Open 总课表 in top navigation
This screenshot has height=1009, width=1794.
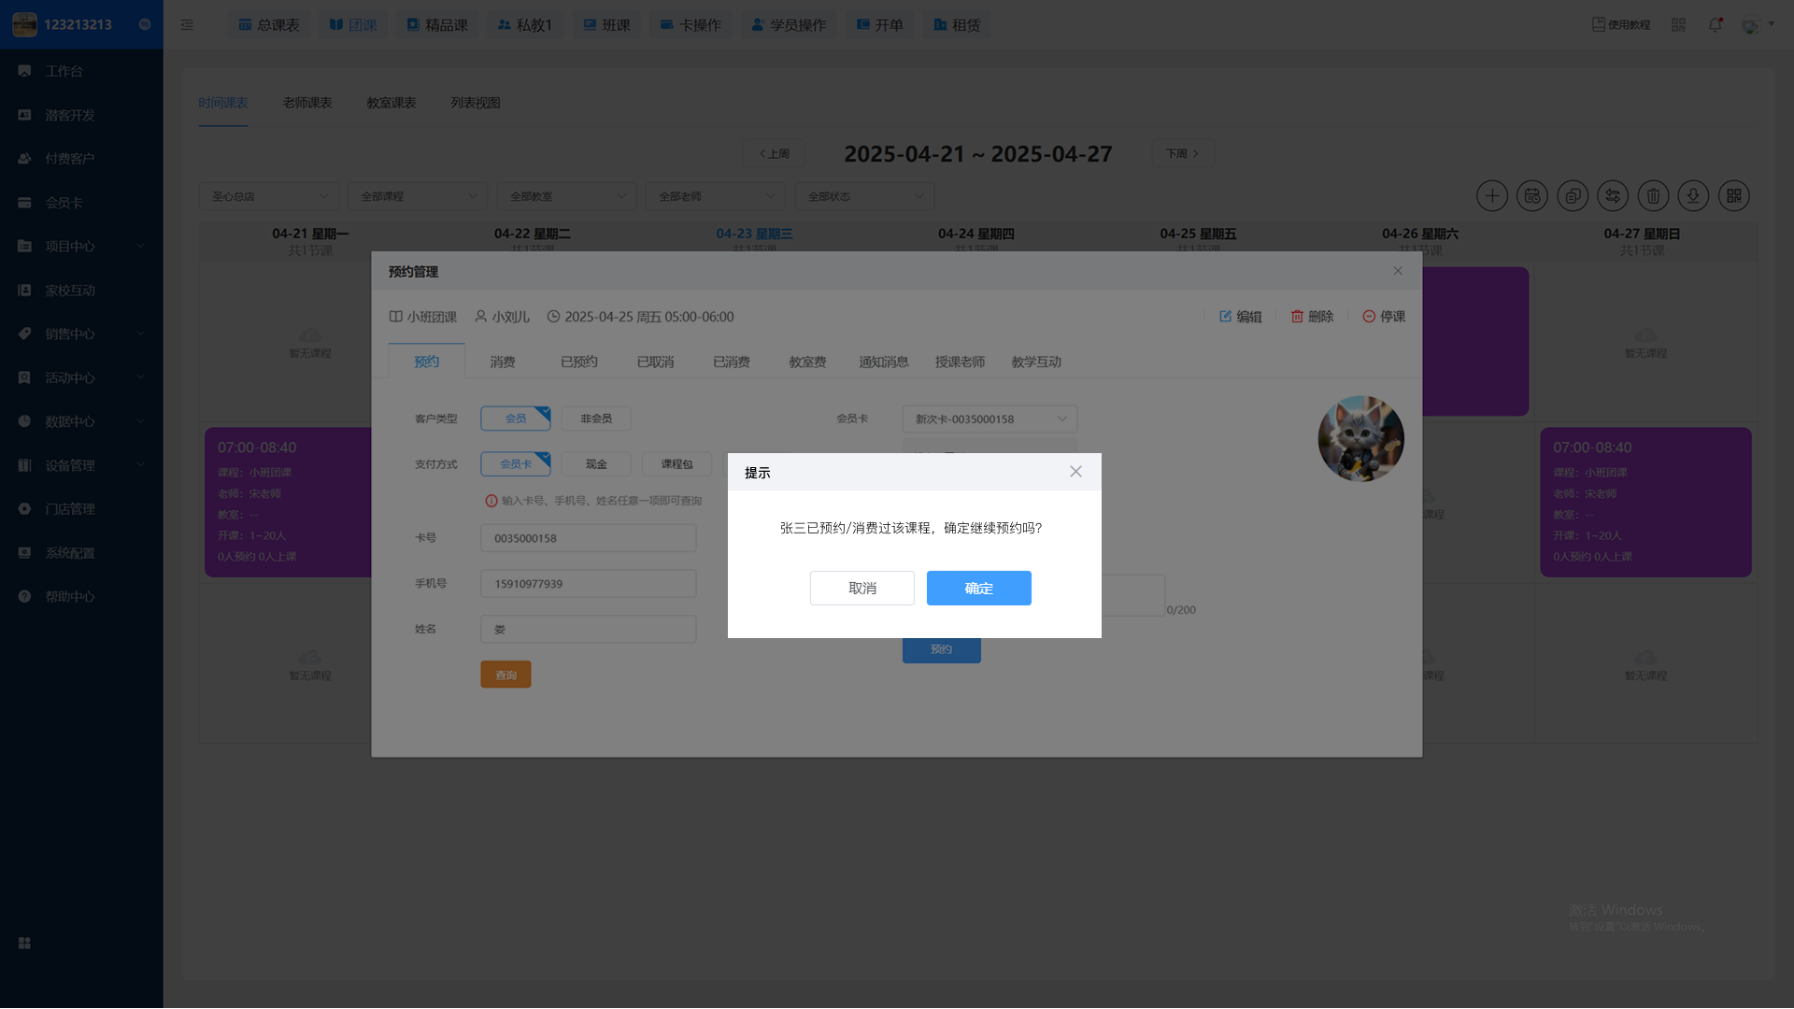269,25
